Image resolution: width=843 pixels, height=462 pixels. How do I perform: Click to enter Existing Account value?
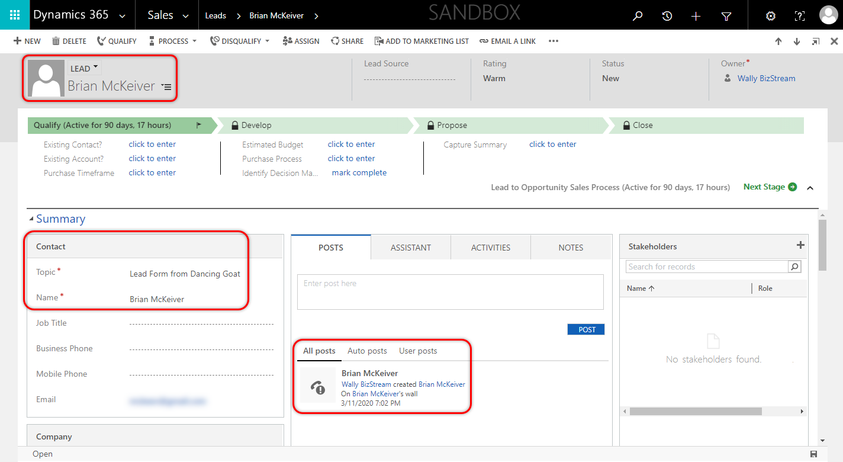[152, 158]
